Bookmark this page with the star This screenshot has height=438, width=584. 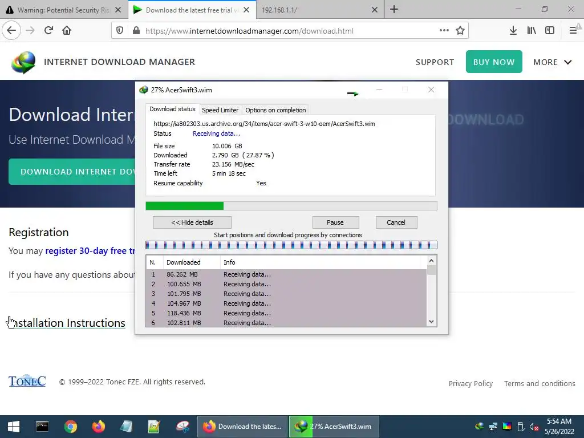[x=460, y=31]
